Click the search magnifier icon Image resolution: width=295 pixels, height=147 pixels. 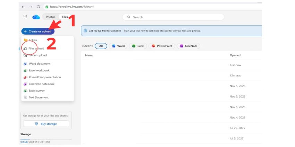[129, 17]
